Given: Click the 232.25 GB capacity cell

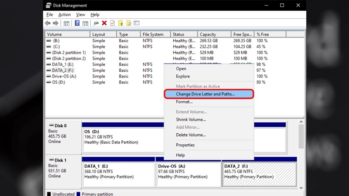Looking at the screenshot, I should coord(209,47).
